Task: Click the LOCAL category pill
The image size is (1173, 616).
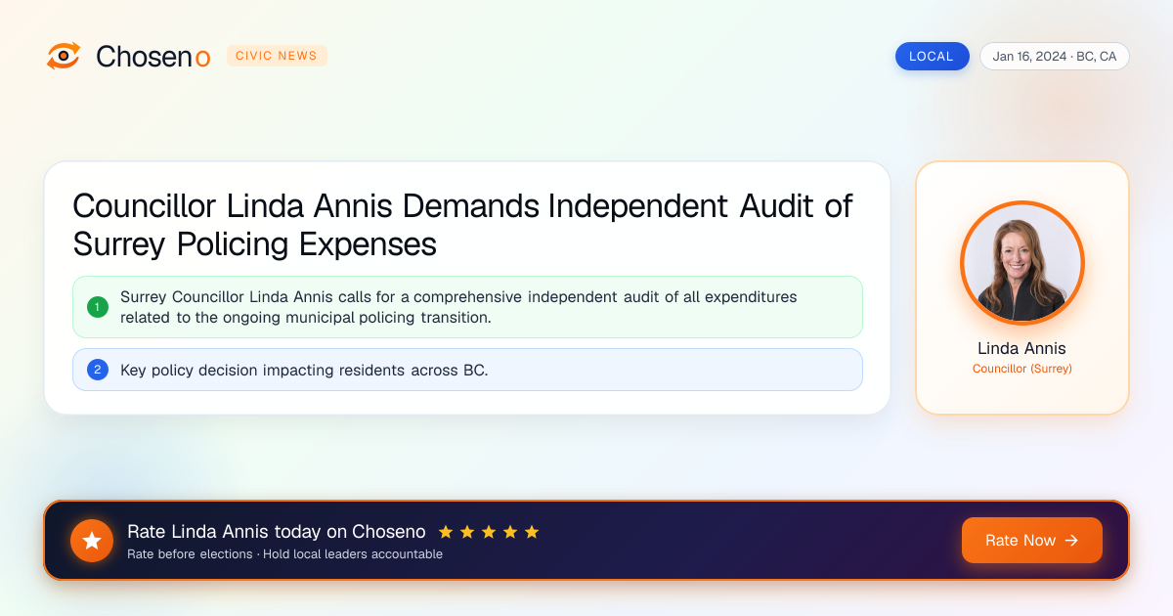Action: click(x=932, y=56)
